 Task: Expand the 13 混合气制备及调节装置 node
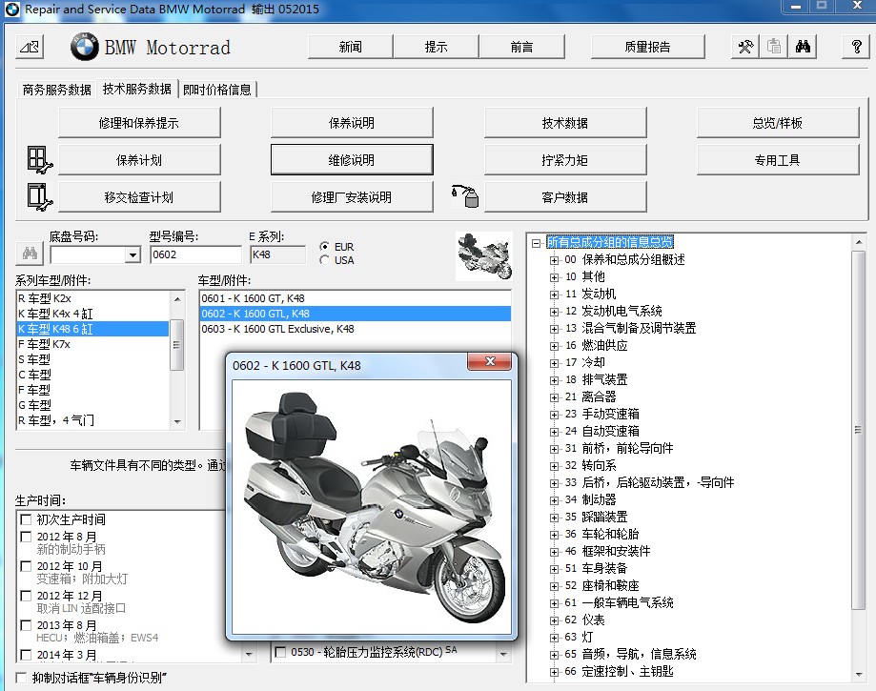pos(554,329)
